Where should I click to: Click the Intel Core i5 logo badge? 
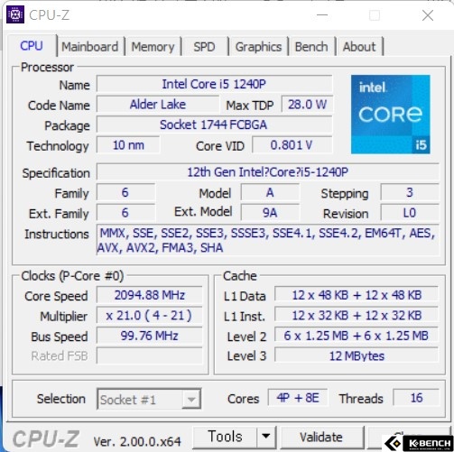point(391,115)
